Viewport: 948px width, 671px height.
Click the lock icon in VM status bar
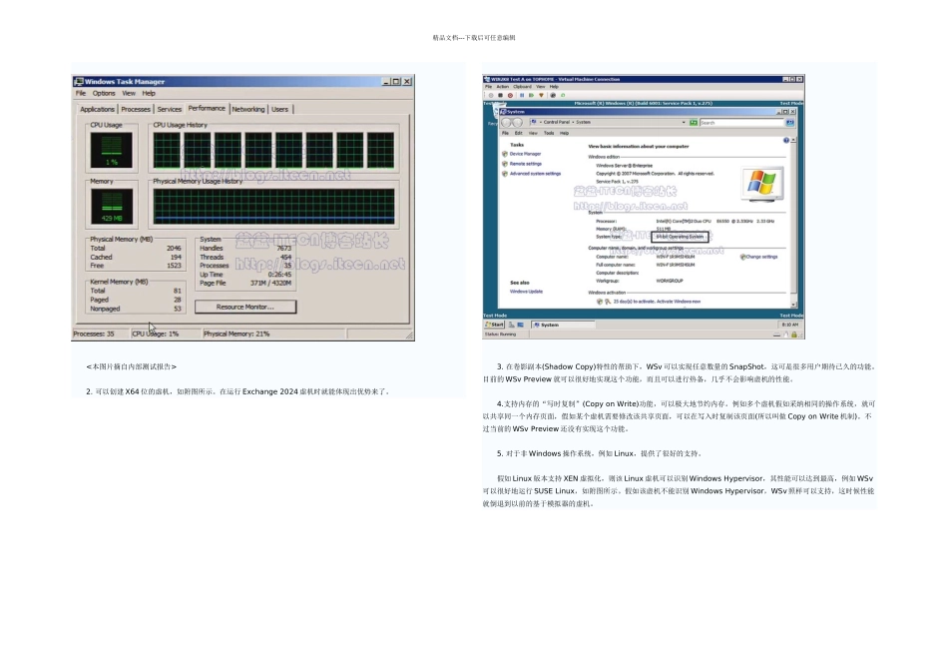(794, 334)
